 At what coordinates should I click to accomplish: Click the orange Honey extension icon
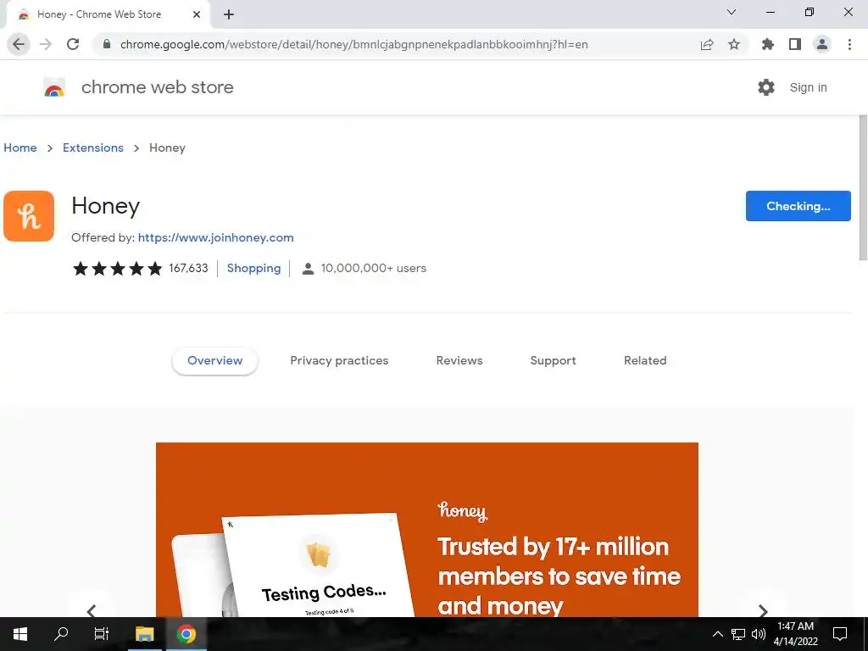coord(29,216)
